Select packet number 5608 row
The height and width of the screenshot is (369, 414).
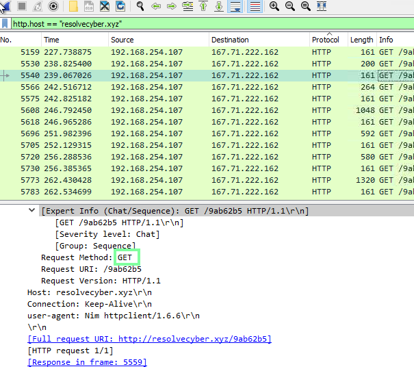pos(205,110)
